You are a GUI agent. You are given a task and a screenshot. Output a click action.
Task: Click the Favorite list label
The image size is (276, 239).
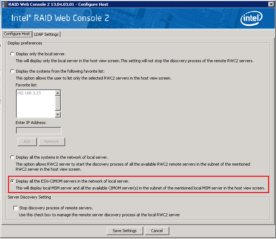click(x=26, y=85)
